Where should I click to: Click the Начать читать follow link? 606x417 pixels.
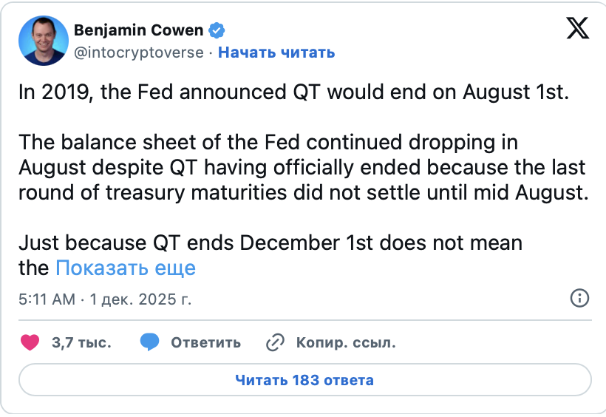tap(276, 52)
